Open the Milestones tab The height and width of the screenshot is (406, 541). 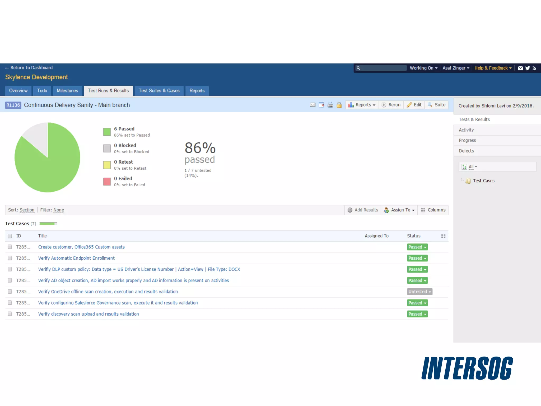67,91
